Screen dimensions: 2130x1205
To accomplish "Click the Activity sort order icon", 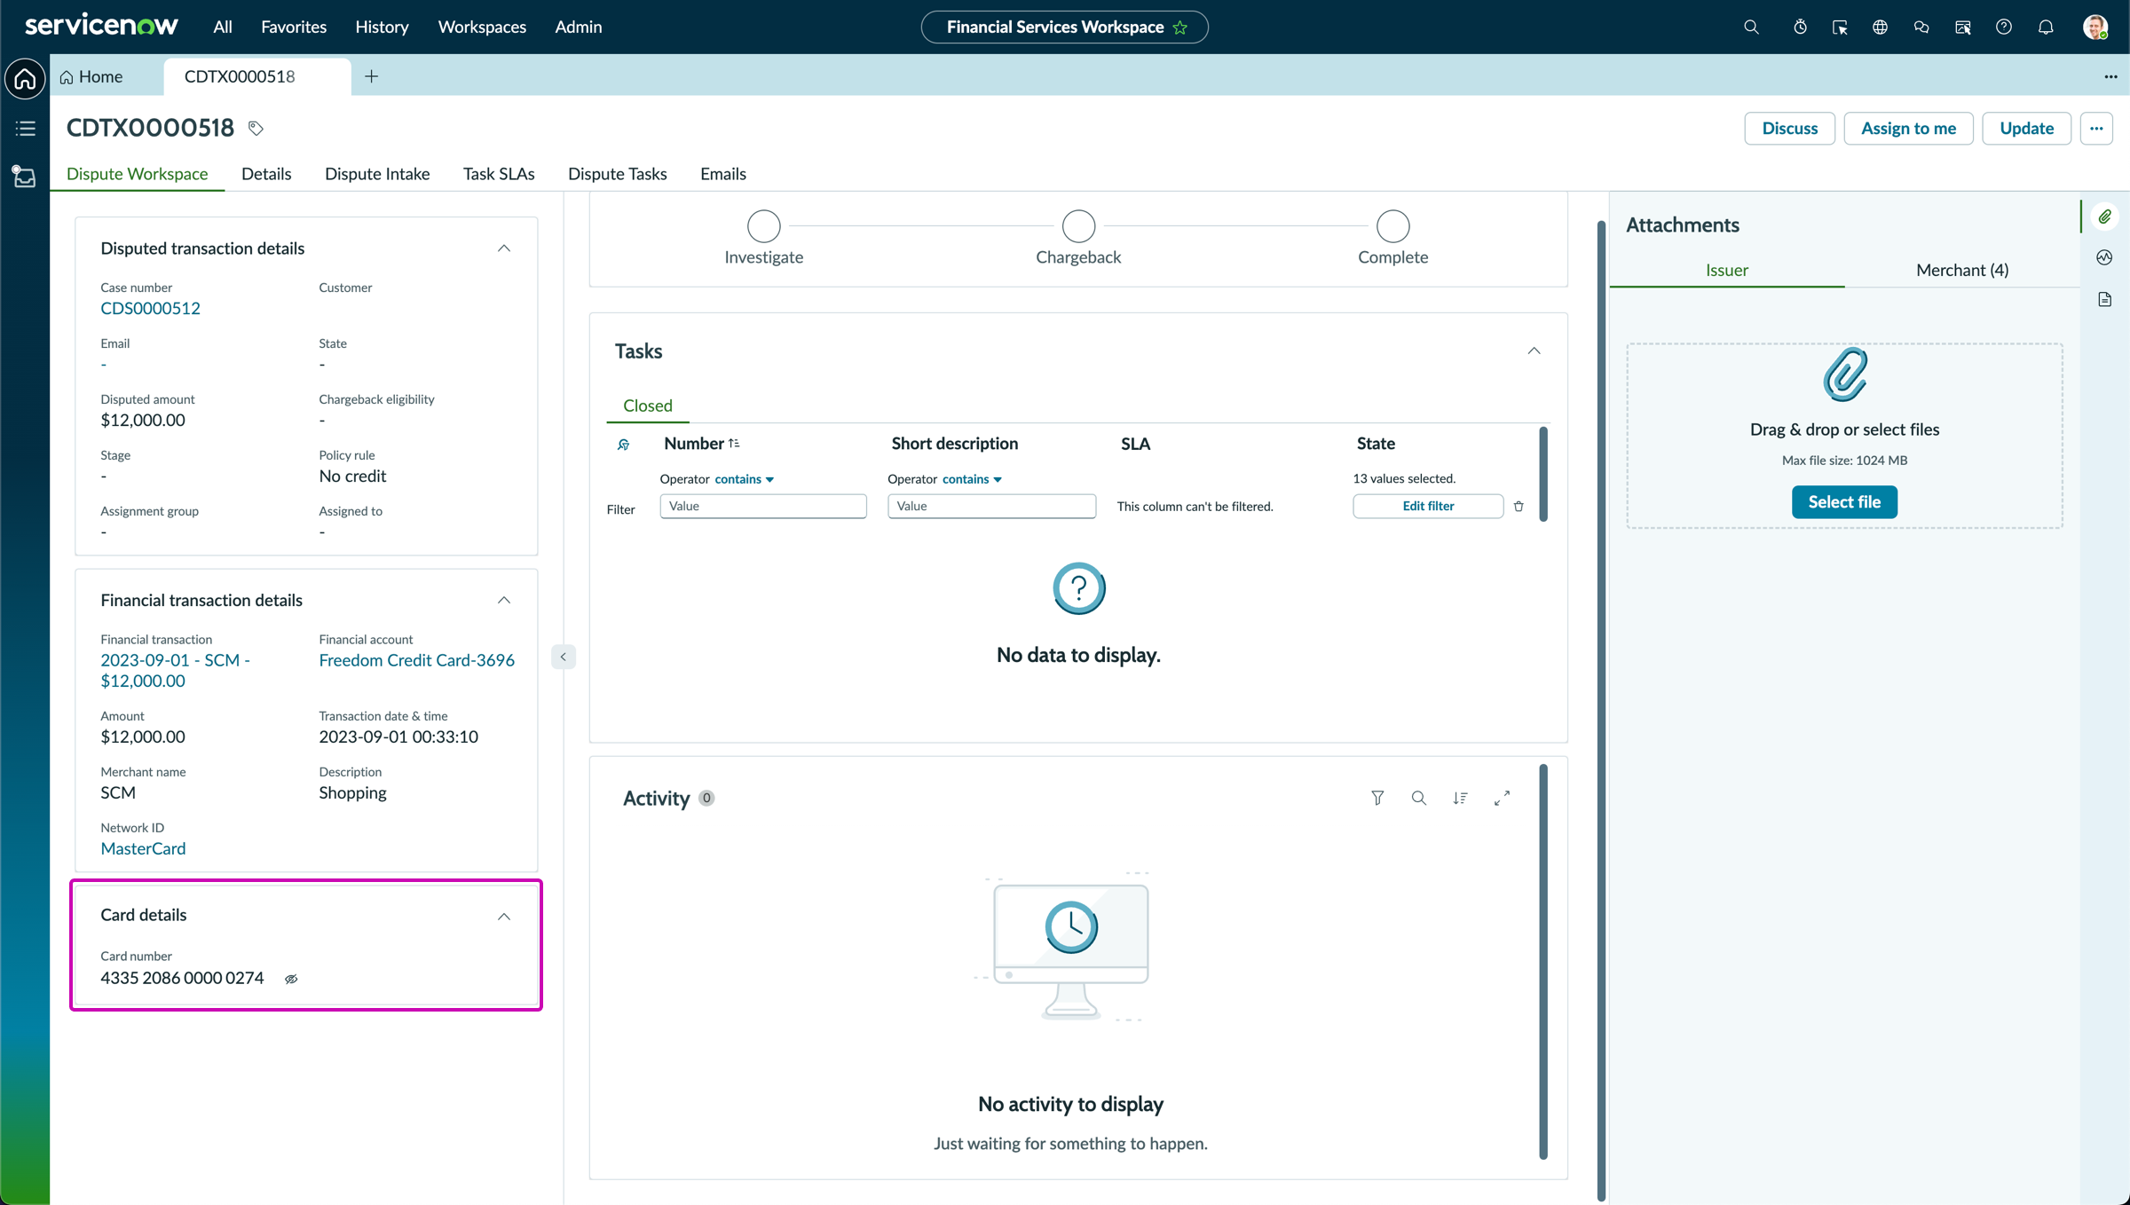I will [x=1460, y=798].
